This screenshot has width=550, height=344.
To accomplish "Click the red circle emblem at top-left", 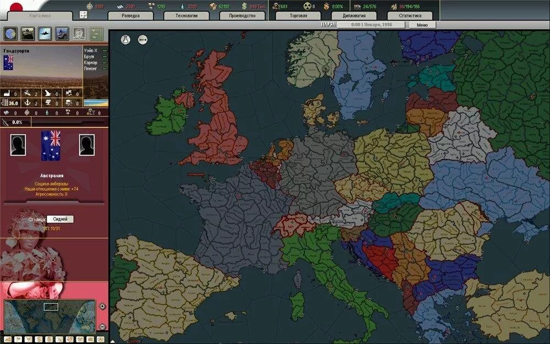I will click(x=16, y=7).
